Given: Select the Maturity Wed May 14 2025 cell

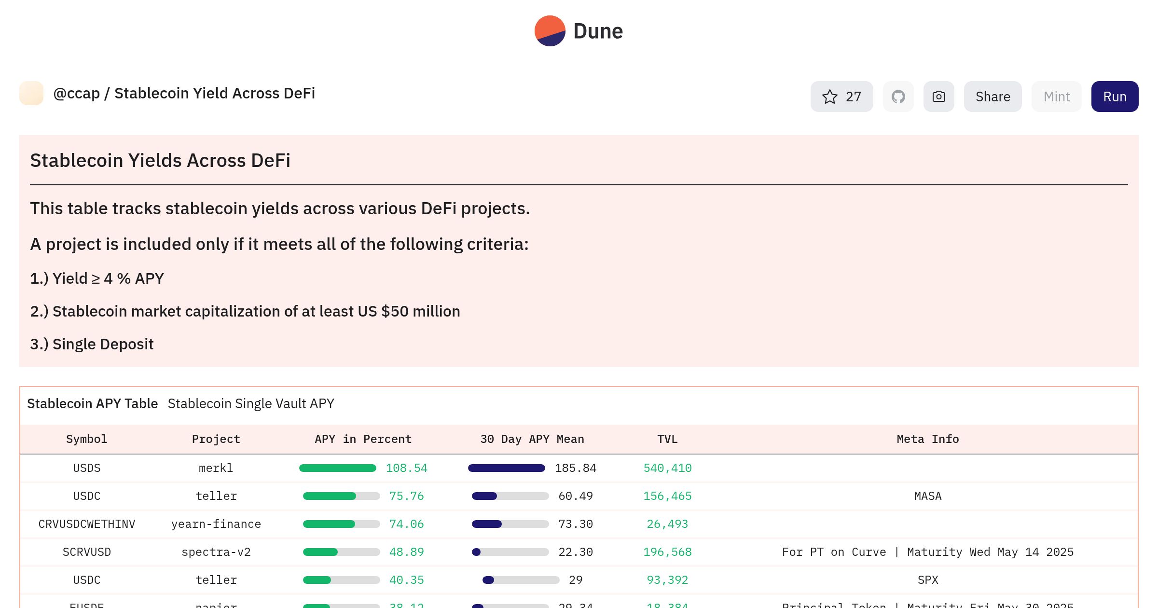Looking at the screenshot, I should coord(927,552).
